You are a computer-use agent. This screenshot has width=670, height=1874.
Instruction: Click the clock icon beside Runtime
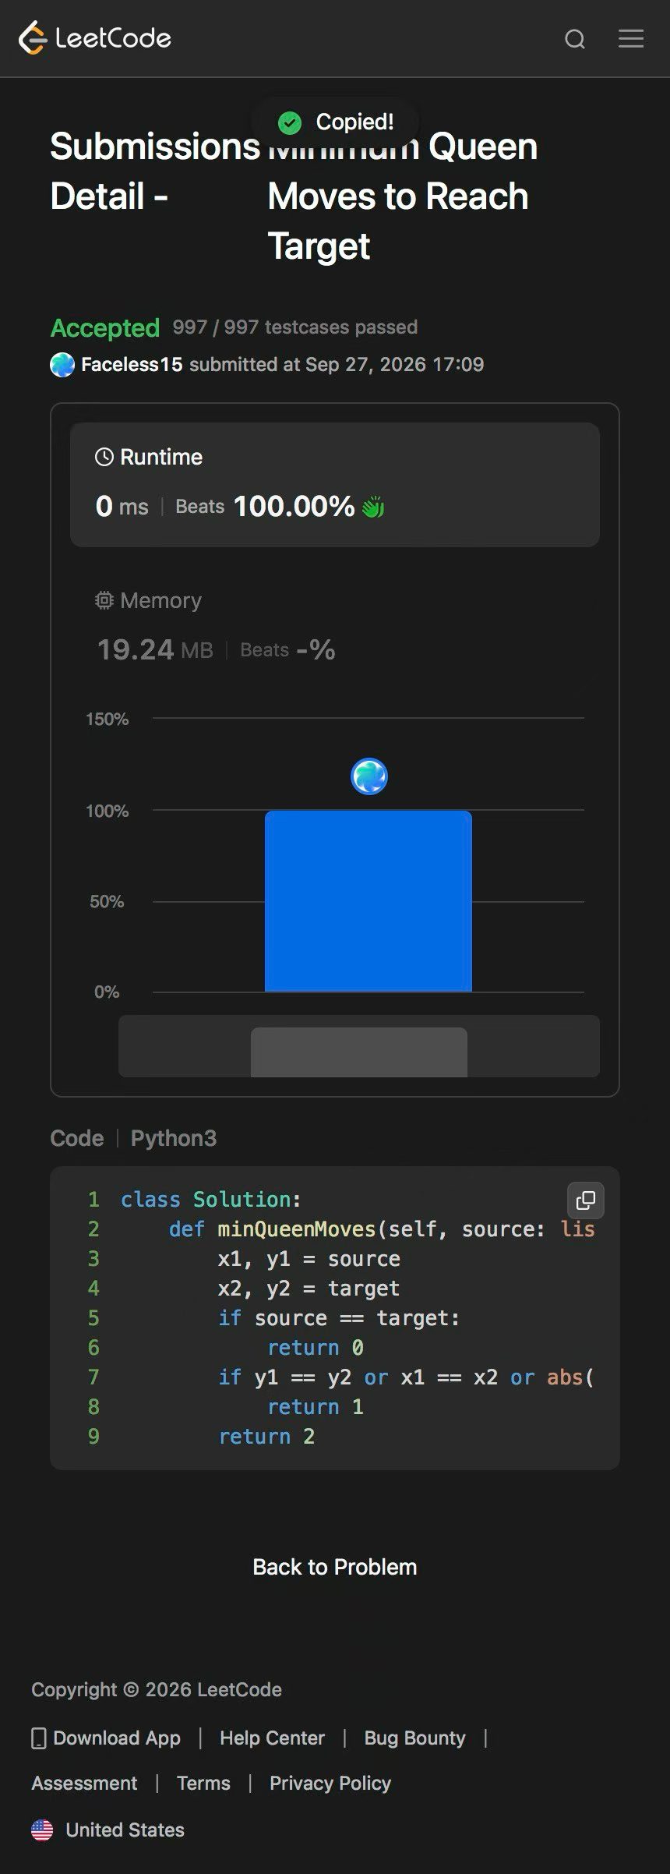[104, 457]
